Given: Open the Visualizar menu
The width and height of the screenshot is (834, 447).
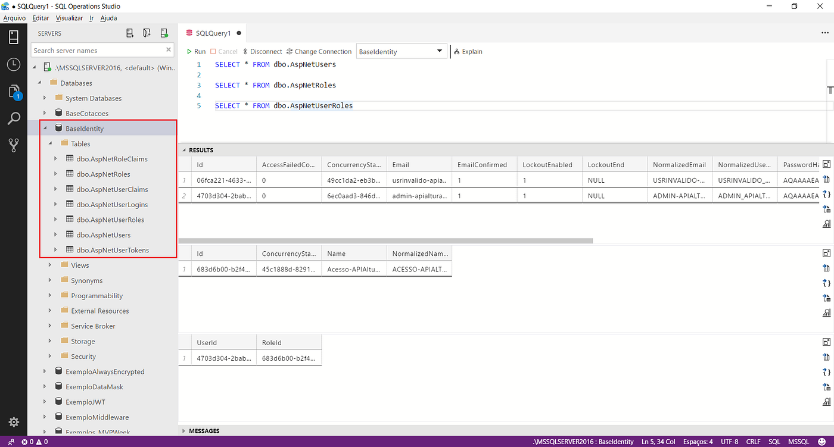Looking at the screenshot, I should 69,18.
